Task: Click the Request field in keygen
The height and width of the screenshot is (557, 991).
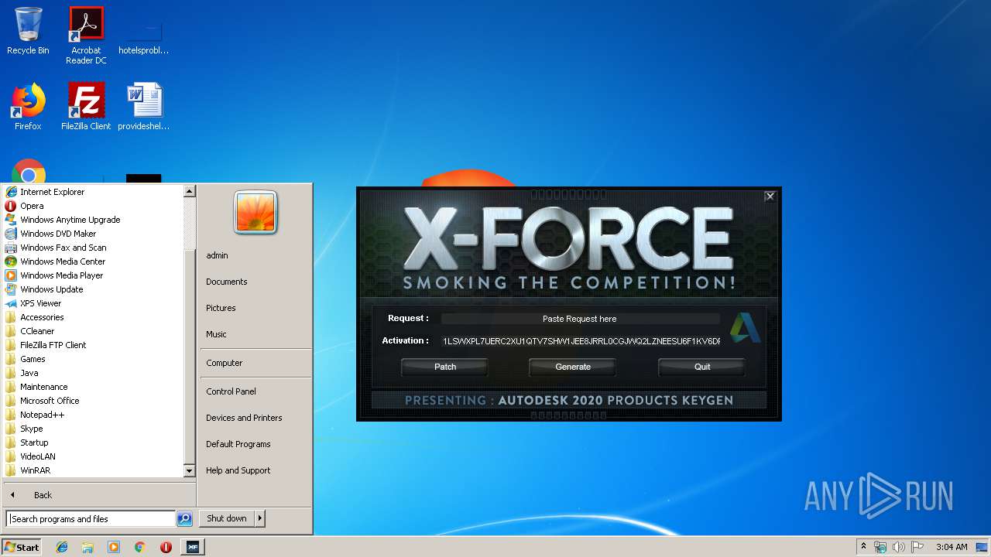Action: pyautogui.click(x=580, y=319)
